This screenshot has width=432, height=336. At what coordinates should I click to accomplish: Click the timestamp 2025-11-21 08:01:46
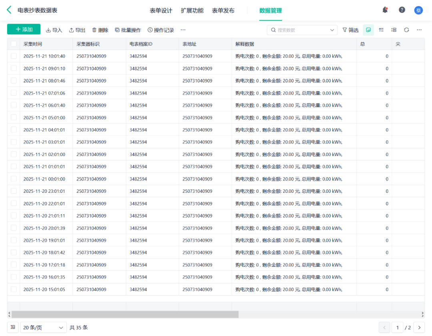coord(44,81)
